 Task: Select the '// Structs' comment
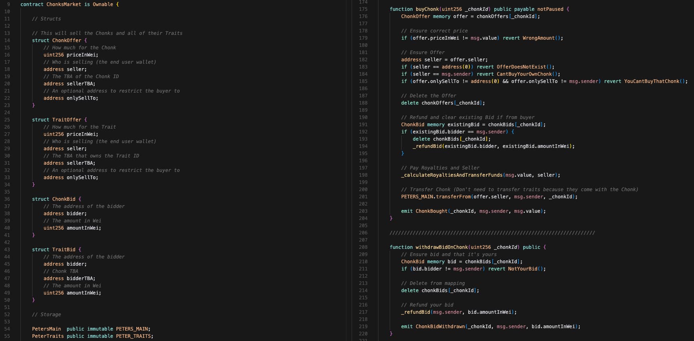coord(47,19)
